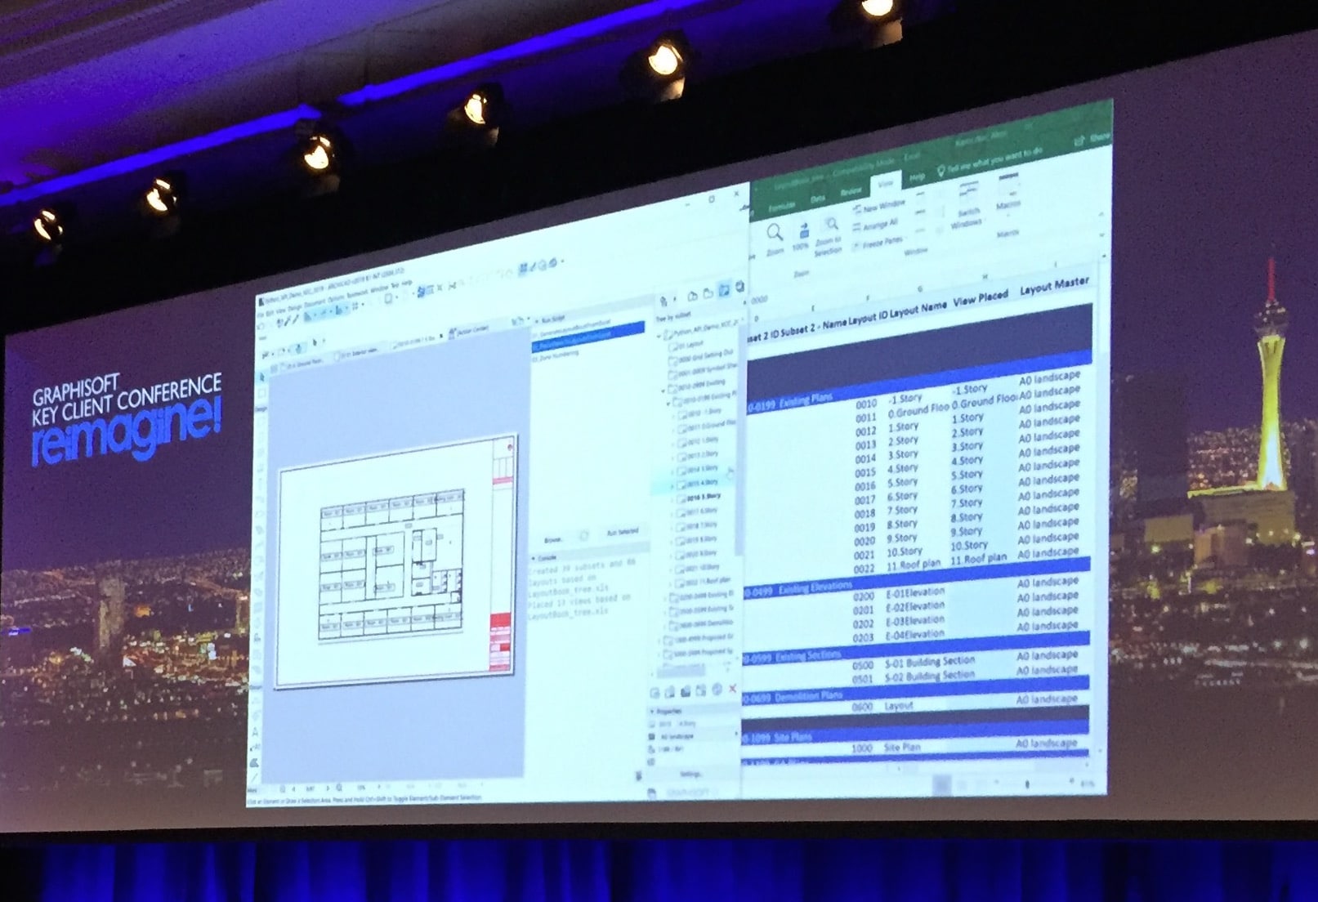This screenshot has width=1318, height=902.
Task: Click Run Selected in Python script palette
Action: (x=623, y=532)
